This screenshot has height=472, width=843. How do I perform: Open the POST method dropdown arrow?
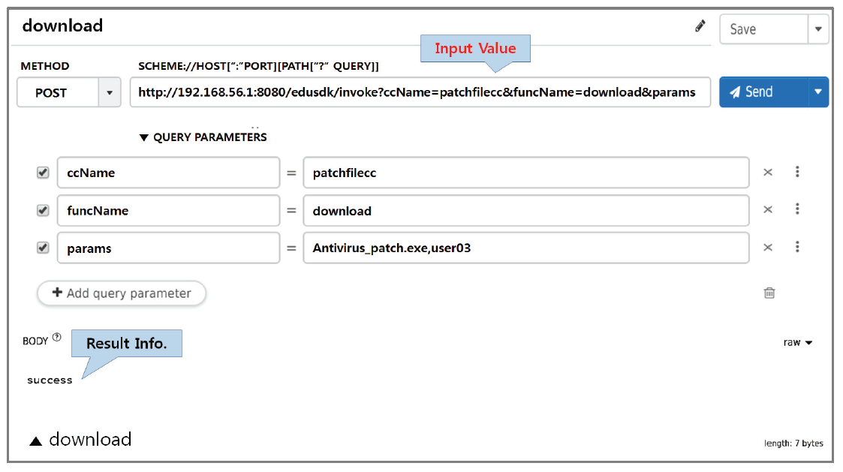[110, 93]
